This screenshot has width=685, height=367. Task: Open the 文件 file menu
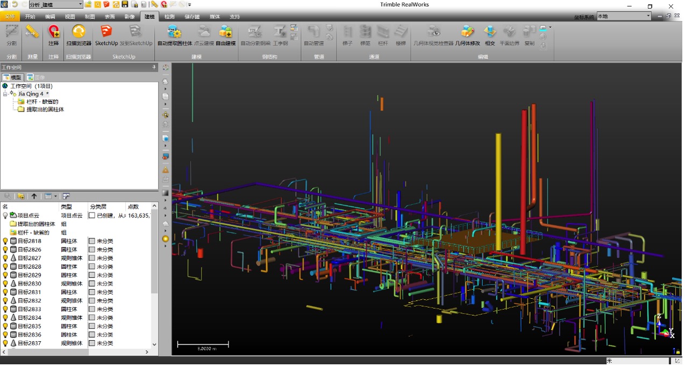coord(10,17)
